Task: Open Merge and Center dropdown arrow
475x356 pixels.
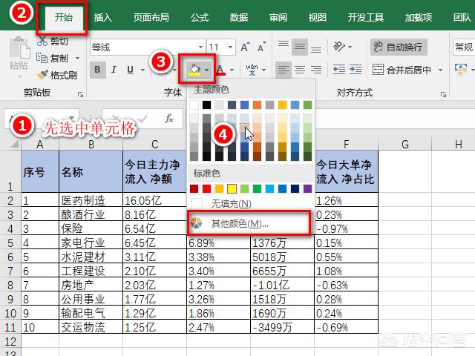Action: tap(440, 70)
